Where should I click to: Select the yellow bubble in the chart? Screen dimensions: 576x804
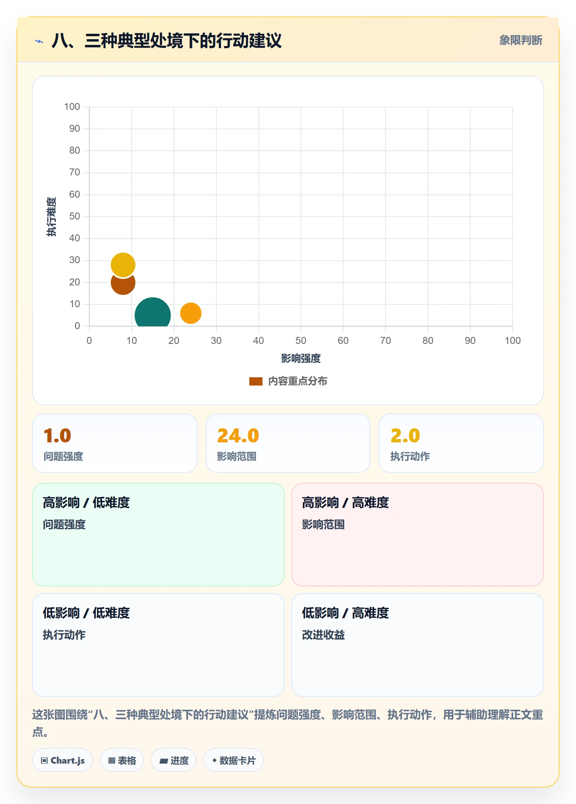(123, 265)
